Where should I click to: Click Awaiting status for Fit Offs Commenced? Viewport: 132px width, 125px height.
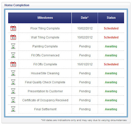click(x=111, y=55)
